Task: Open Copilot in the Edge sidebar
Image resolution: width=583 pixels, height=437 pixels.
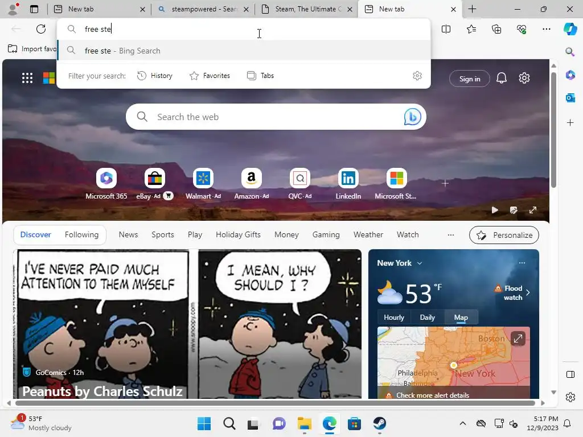Action: click(570, 29)
